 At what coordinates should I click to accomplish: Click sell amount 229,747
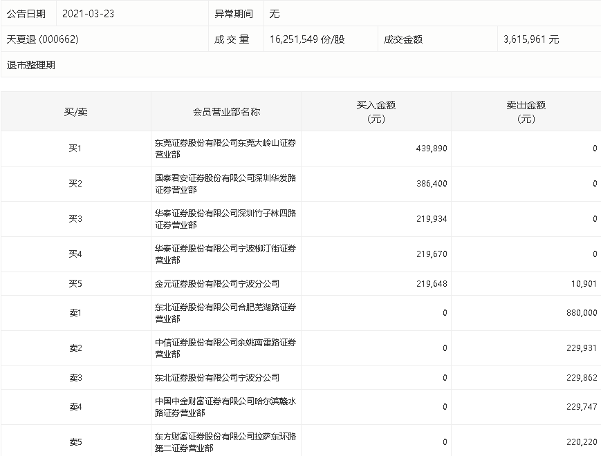582,407
